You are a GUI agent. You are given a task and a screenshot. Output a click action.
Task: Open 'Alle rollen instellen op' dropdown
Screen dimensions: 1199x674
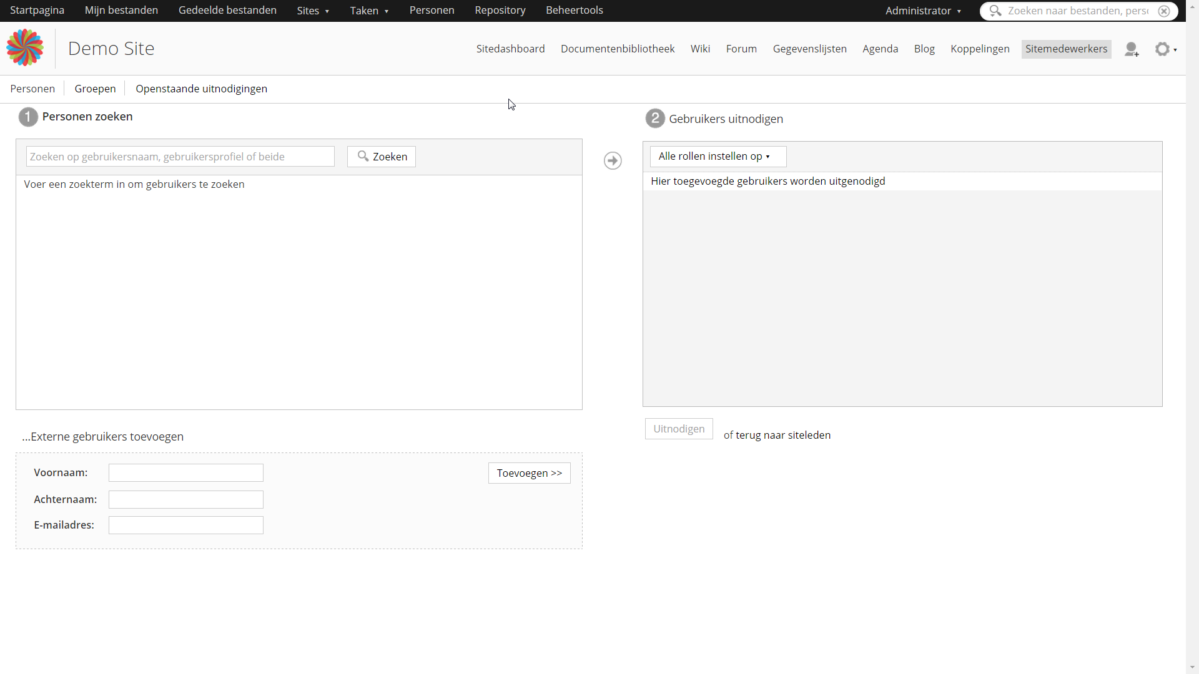coord(718,156)
